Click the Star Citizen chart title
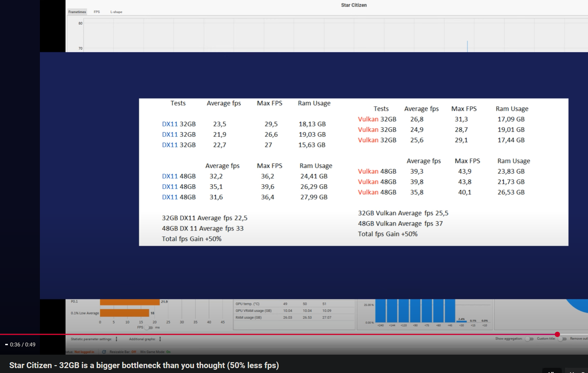The height and width of the screenshot is (373, 588). (x=354, y=5)
